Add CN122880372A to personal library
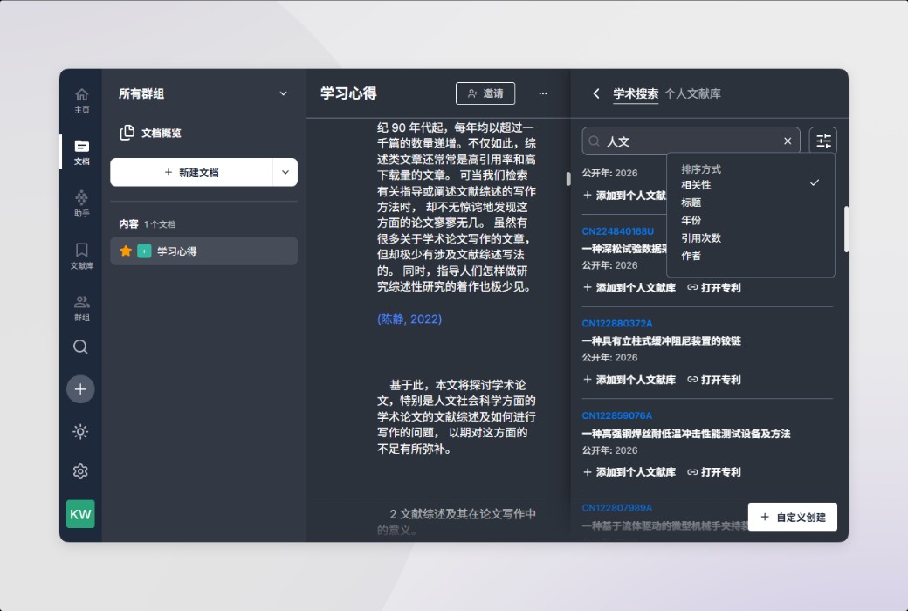 [629, 380]
